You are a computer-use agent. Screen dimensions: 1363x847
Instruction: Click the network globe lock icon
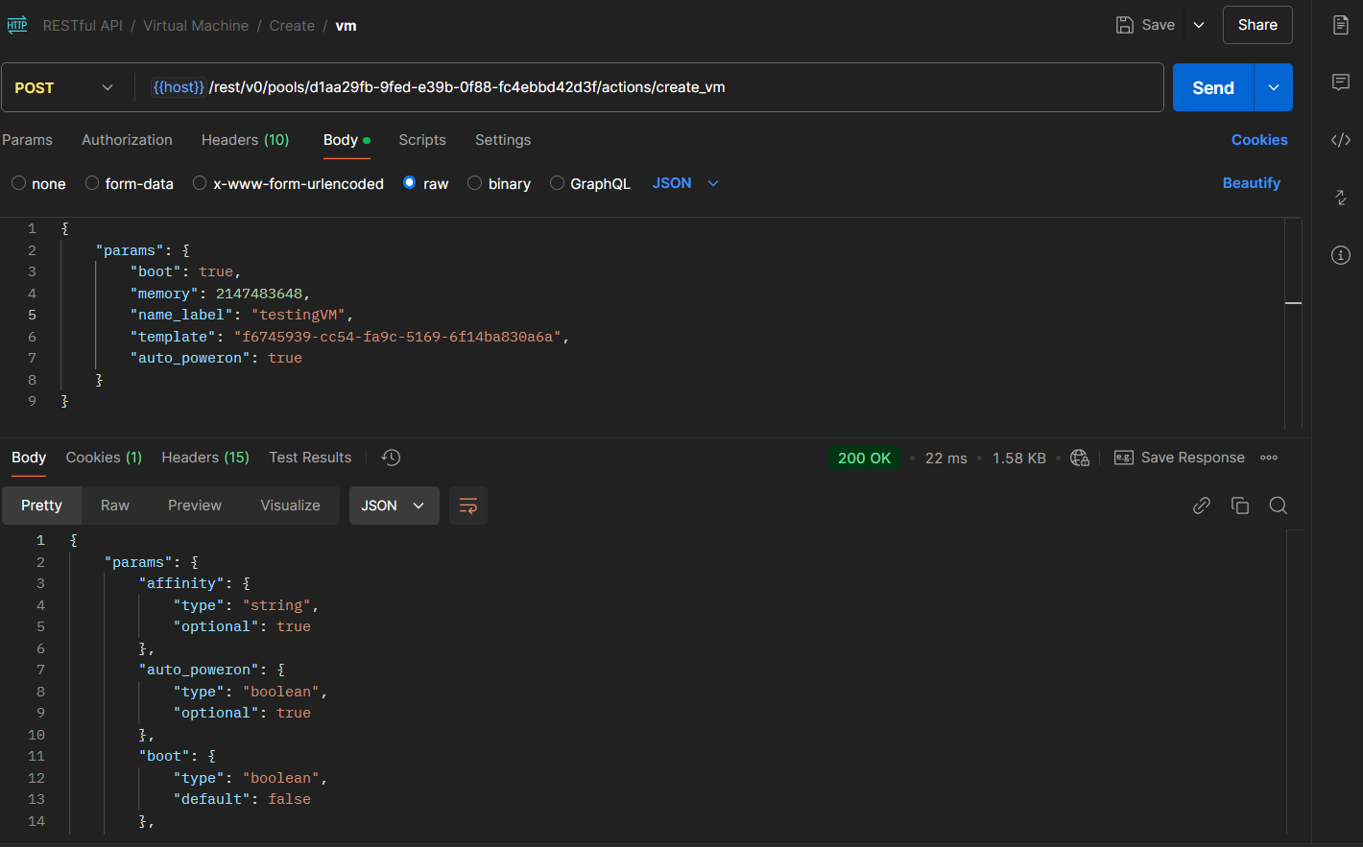1080,458
